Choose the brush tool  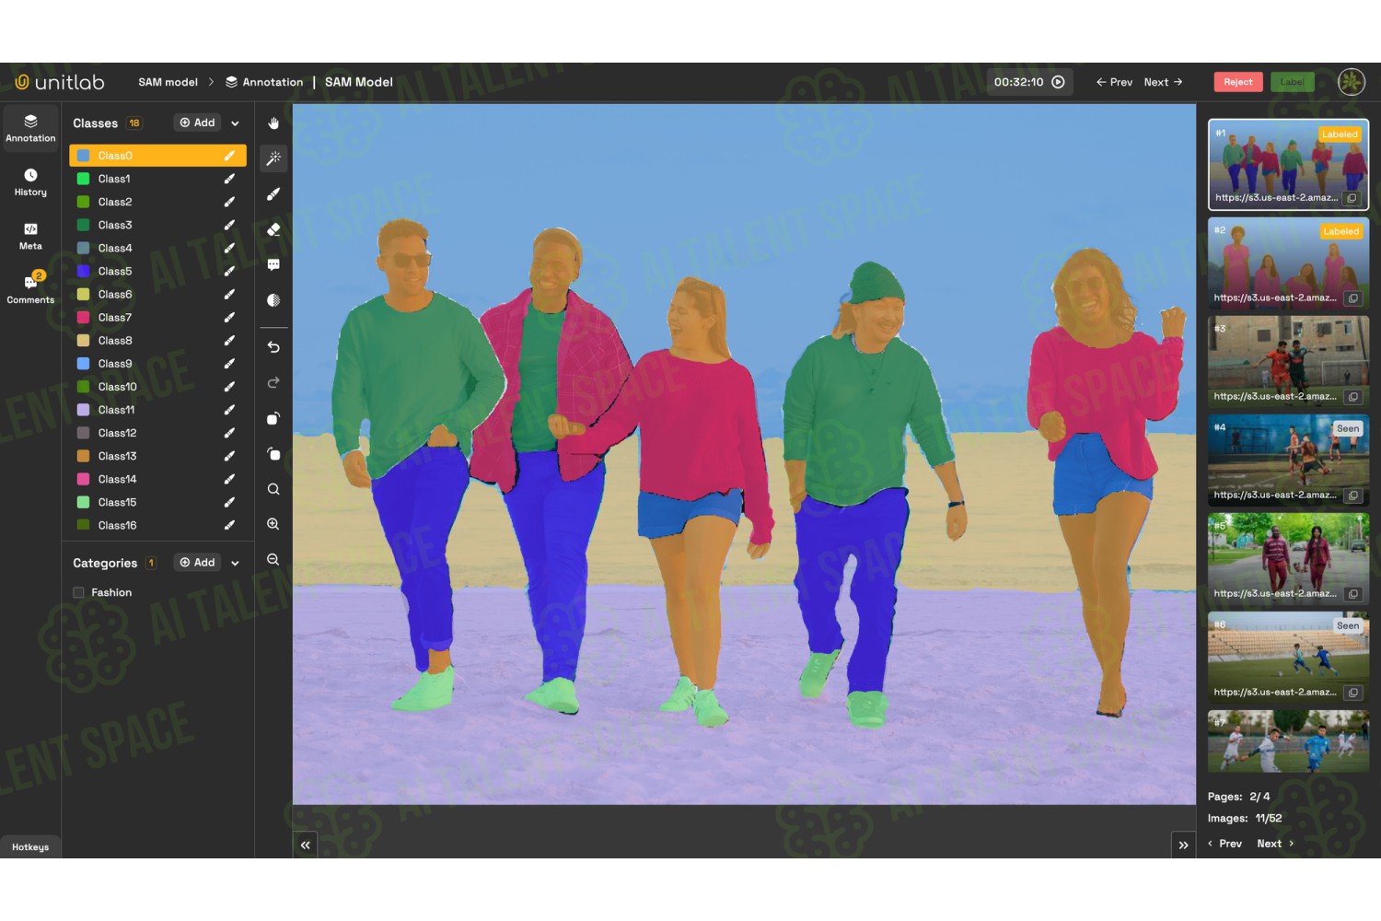273,194
